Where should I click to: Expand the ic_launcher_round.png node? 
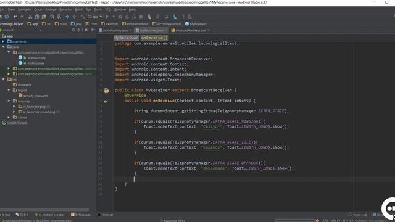coord(14,112)
